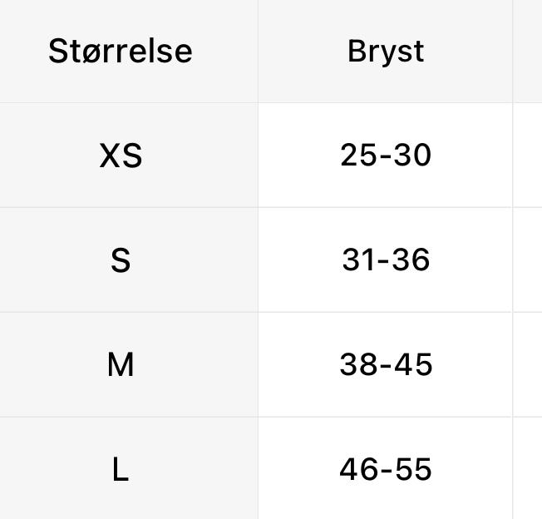
Task: Click the Størrelse column header
Action: [129, 52]
